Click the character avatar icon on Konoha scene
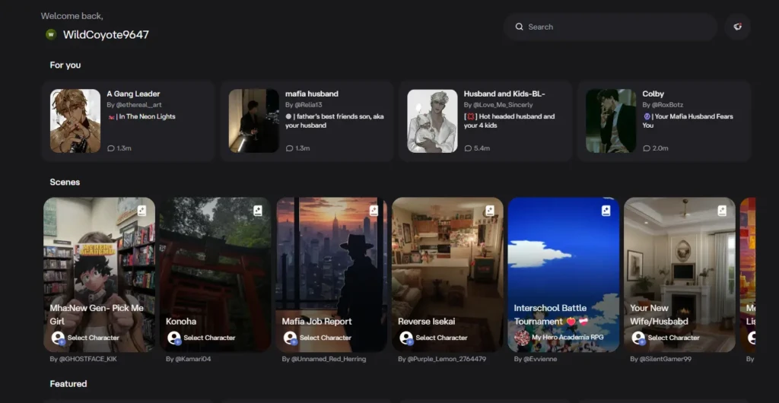Image resolution: width=779 pixels, height=403 pixels. pyautogui.click(x=174, y=338)
